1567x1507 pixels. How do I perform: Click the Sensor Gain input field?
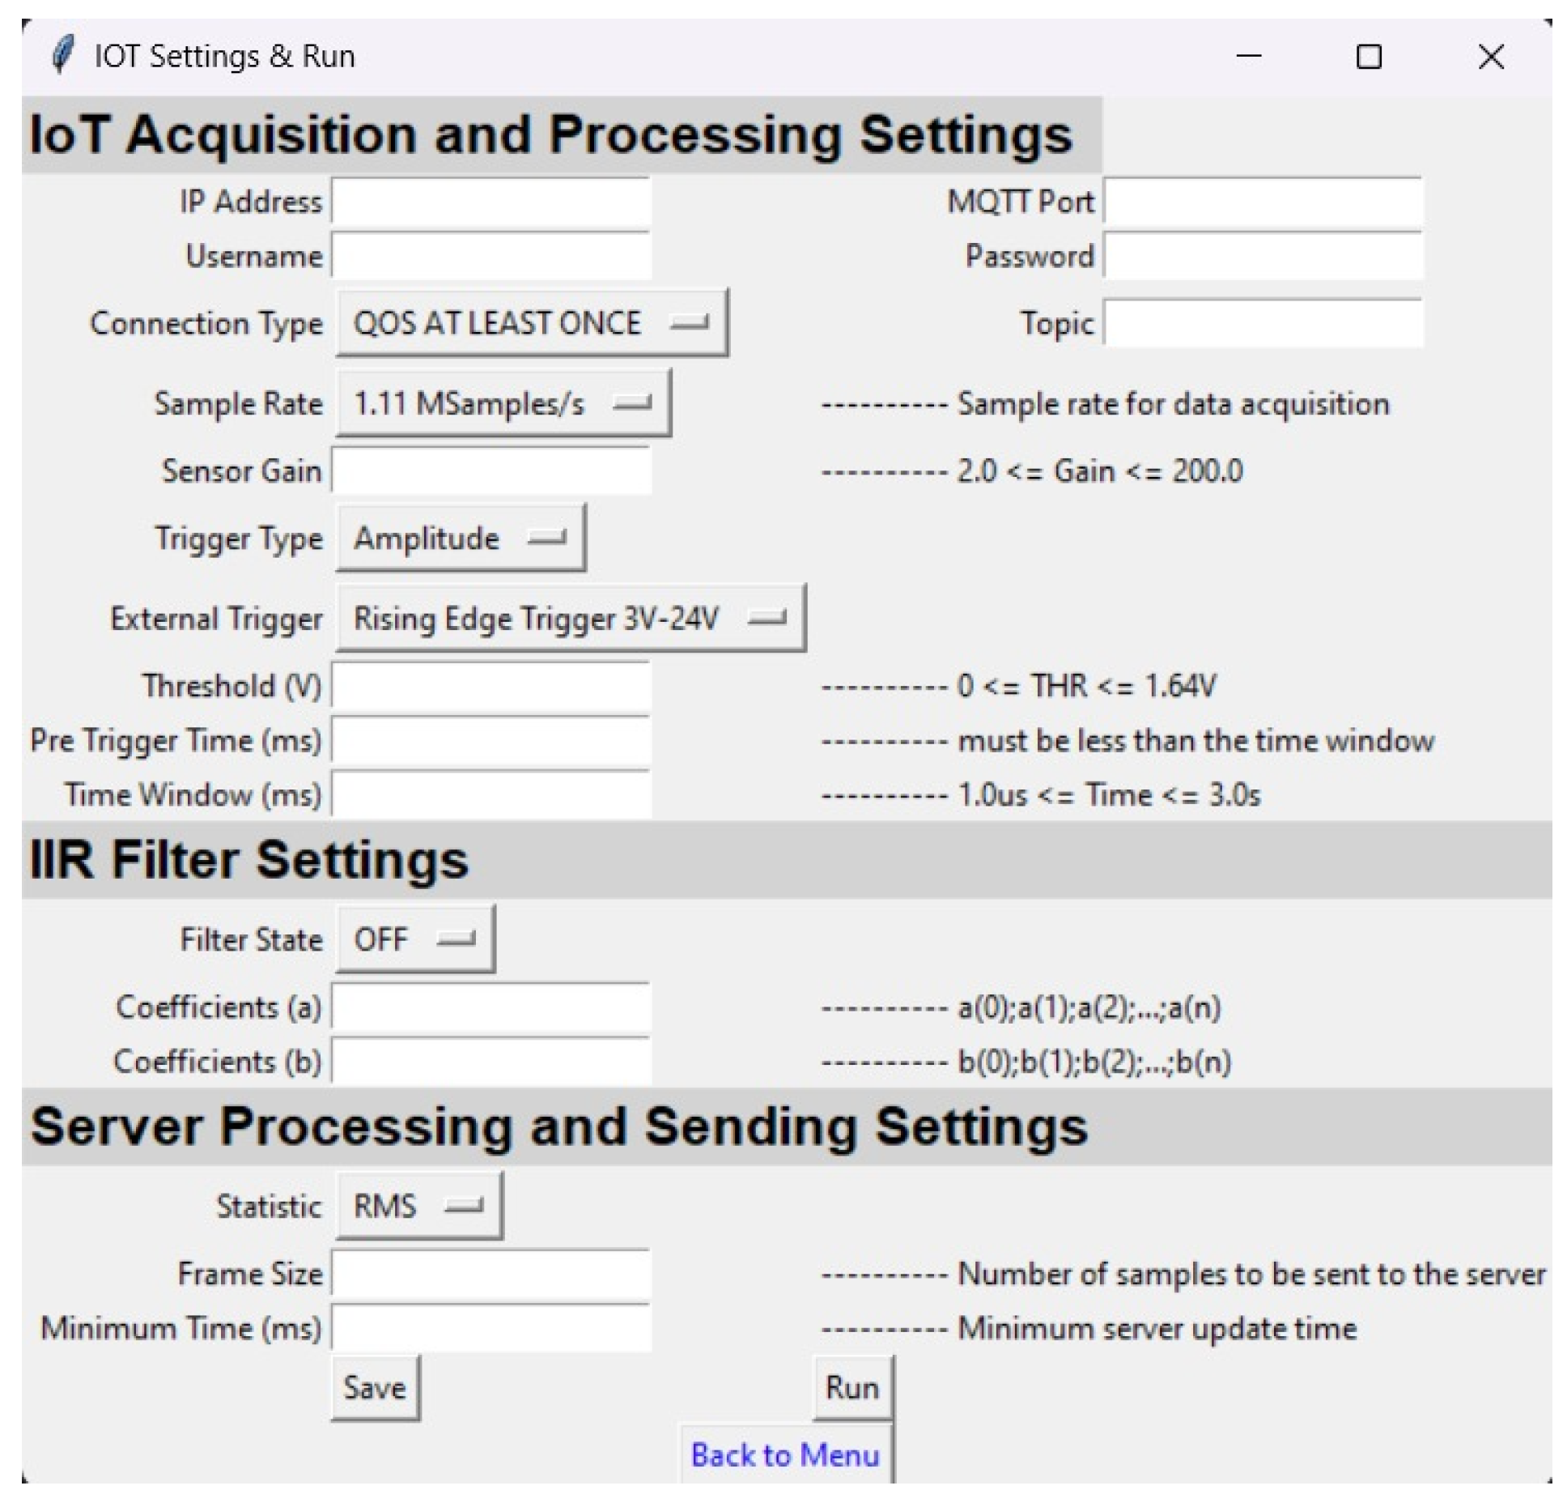491,470
